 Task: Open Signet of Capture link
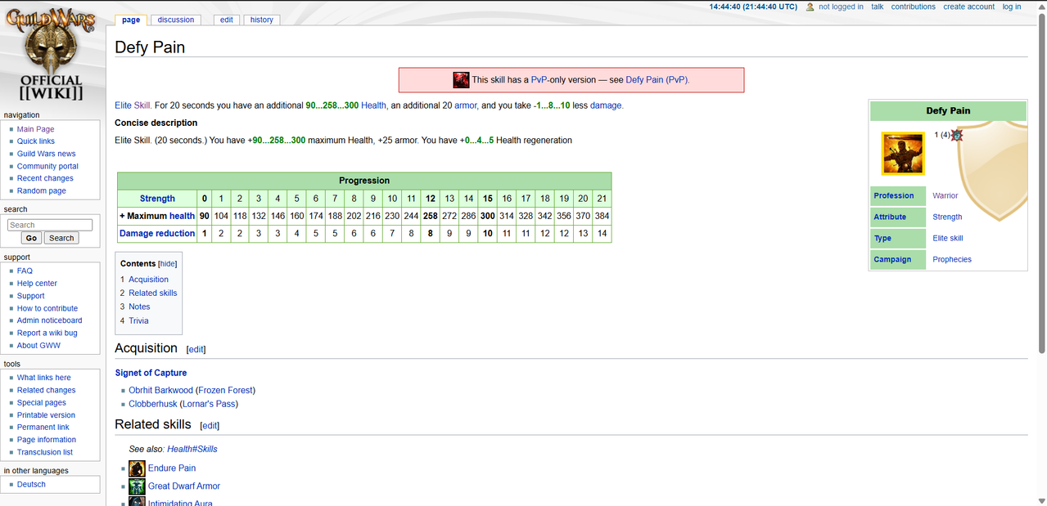[x=151, y=373]
